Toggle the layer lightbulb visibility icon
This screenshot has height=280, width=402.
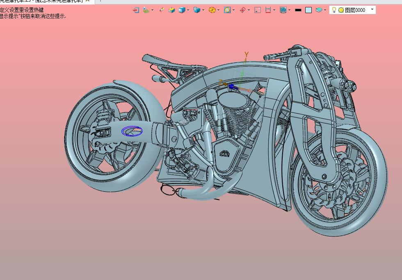point(334,10)
